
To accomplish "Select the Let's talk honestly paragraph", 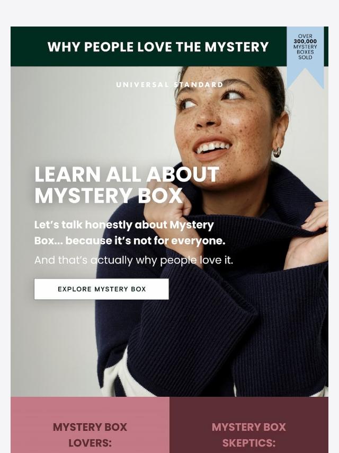I will (x=130, y=232).
